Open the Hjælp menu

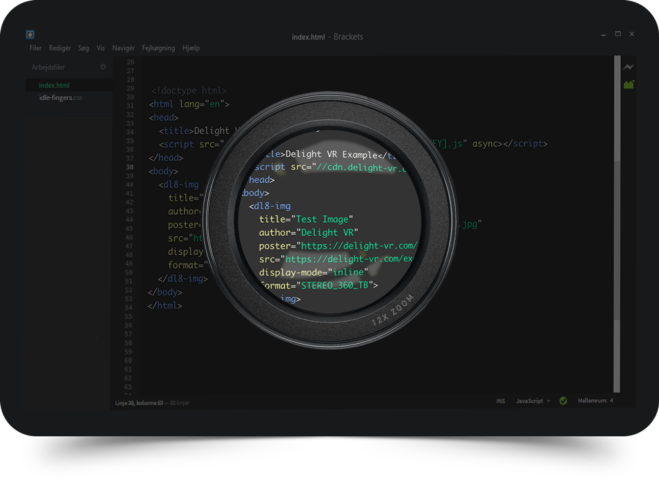(x=191, y=48)
